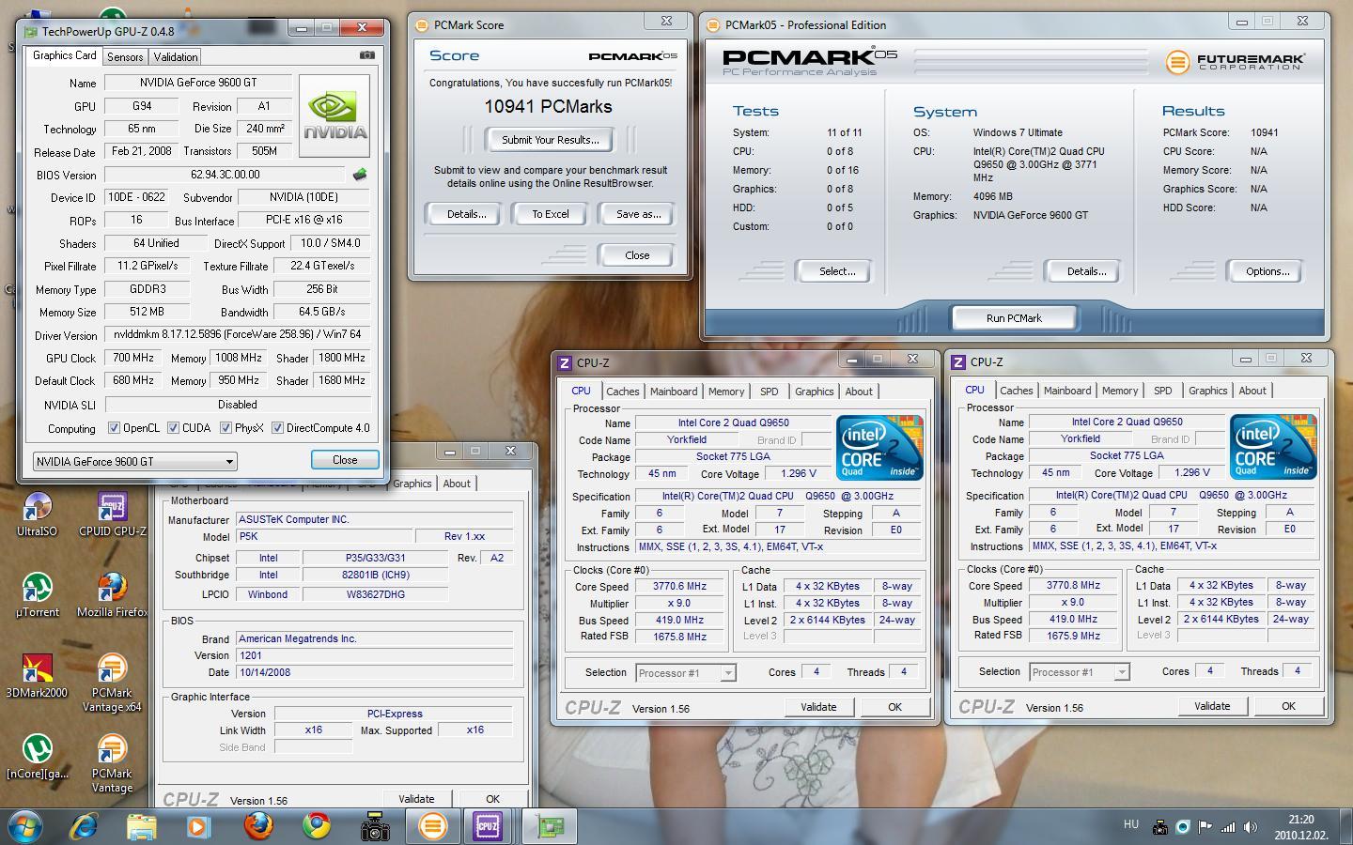The image size is (1353, 845).
Task: Open Caches tab in middle CPU-Z window
Action: click(x=622, y=392)
